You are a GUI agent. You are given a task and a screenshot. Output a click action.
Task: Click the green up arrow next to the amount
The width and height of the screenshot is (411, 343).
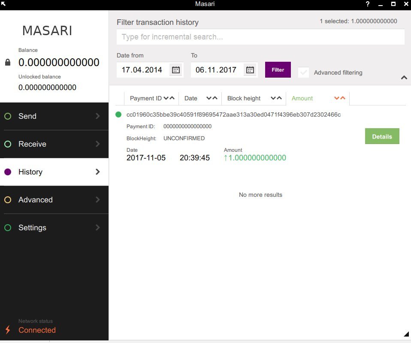[225, 158]
